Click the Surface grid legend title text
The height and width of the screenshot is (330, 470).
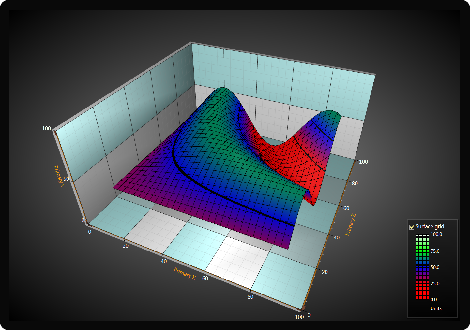tap(430, 226)
